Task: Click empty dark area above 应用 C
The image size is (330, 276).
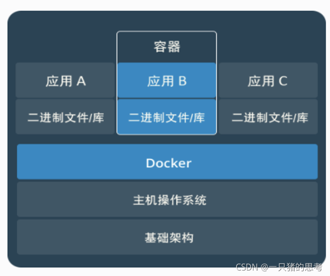Action: tap(269, 38)
